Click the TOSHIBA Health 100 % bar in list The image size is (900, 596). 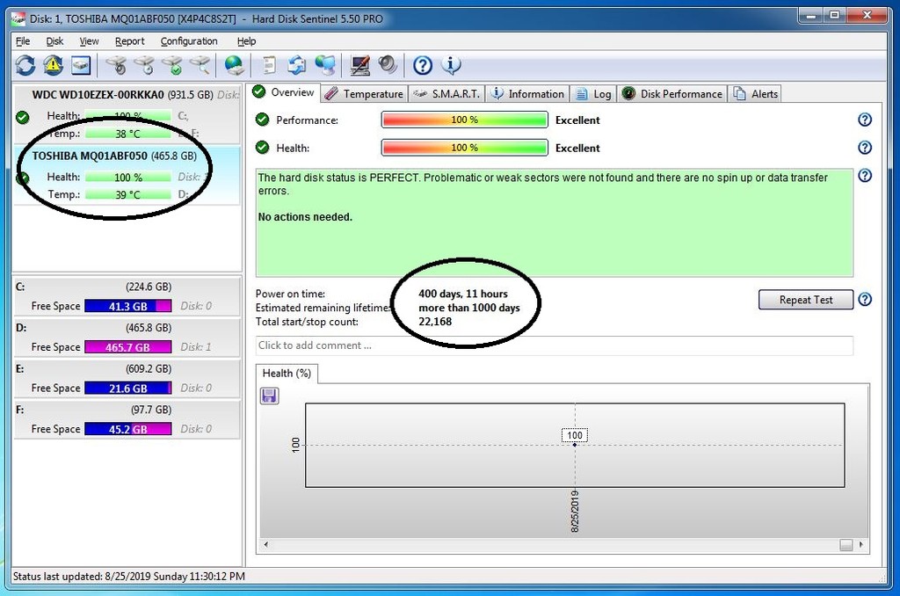[128, 178]
